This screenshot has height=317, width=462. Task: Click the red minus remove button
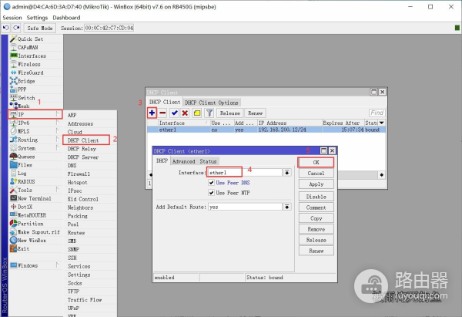click(162, 113)
